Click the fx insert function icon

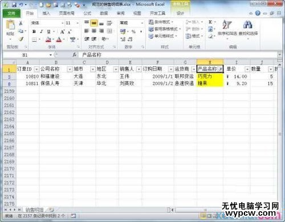click(x=75, y=55)
